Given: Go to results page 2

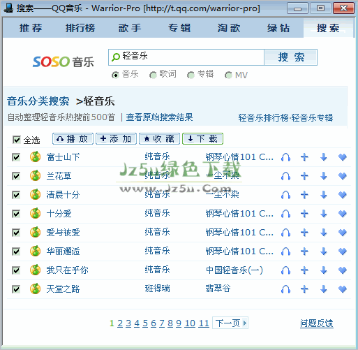Looking at the screenshot, I should click(120, 323).
